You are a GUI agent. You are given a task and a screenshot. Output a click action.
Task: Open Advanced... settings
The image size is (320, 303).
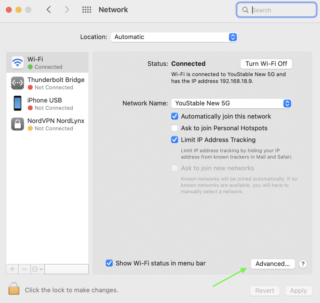(x=273, y=264)
